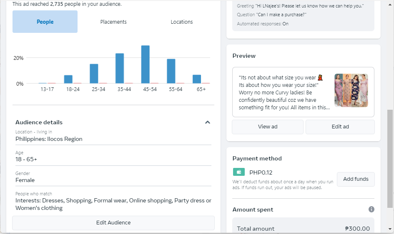
Task: Open the ad preview image thumbnail
Action: [x=351, y=91]
